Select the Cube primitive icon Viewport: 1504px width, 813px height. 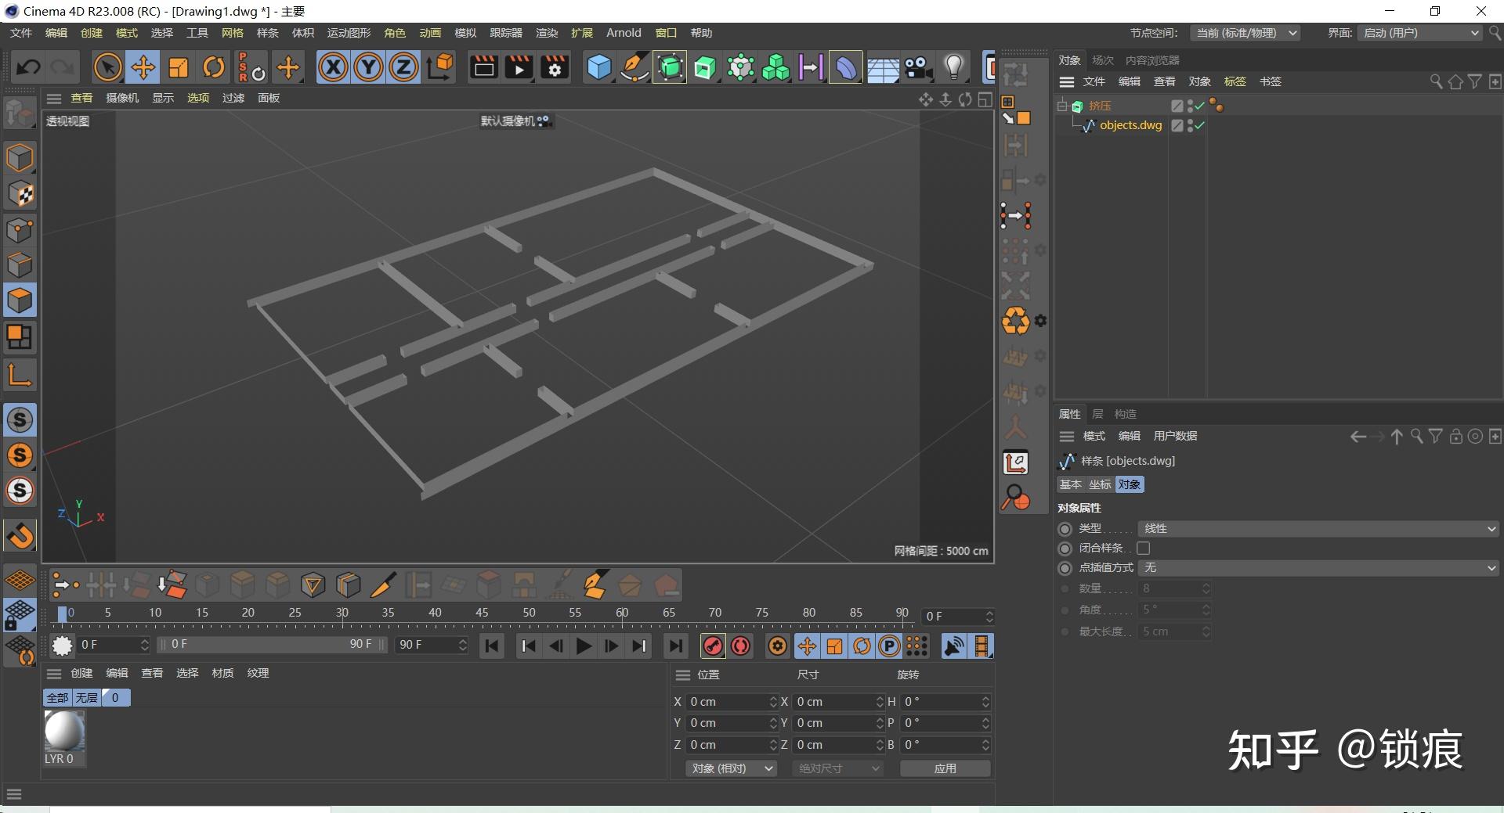(x=598, y=67)
